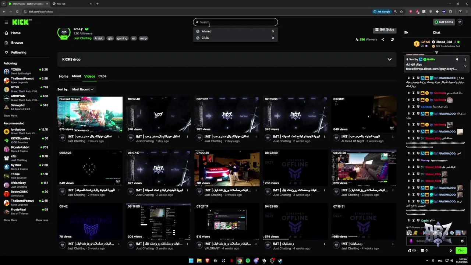Reload the page

click(17, 11)
